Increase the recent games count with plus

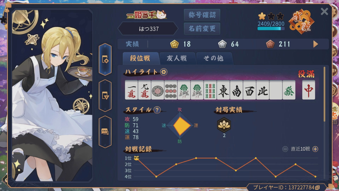coord(315,149)
